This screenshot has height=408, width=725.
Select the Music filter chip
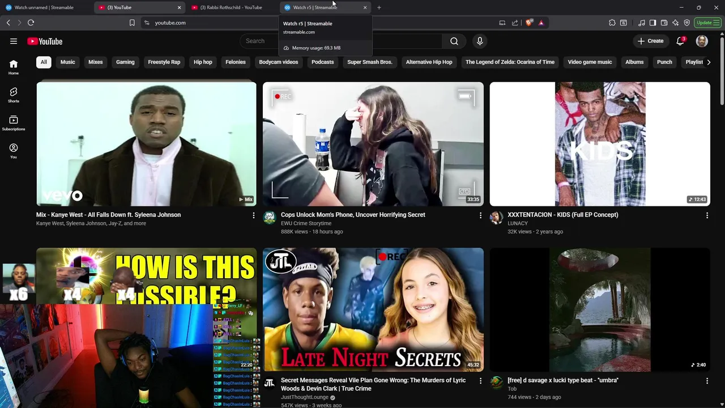point(67,62)
